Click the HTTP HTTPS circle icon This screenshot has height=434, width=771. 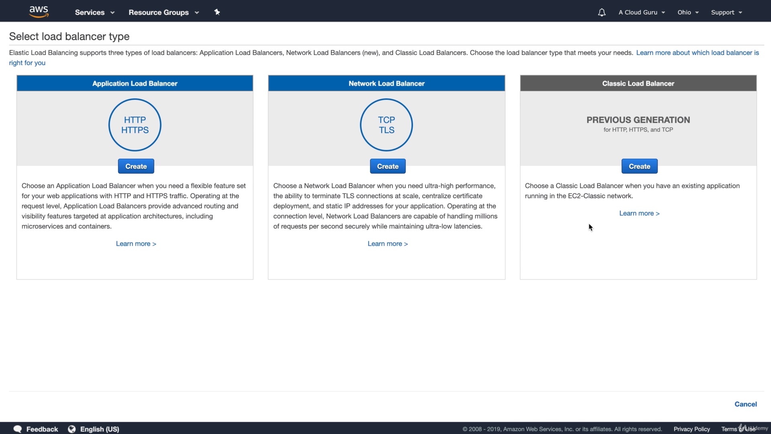point(135,125)
